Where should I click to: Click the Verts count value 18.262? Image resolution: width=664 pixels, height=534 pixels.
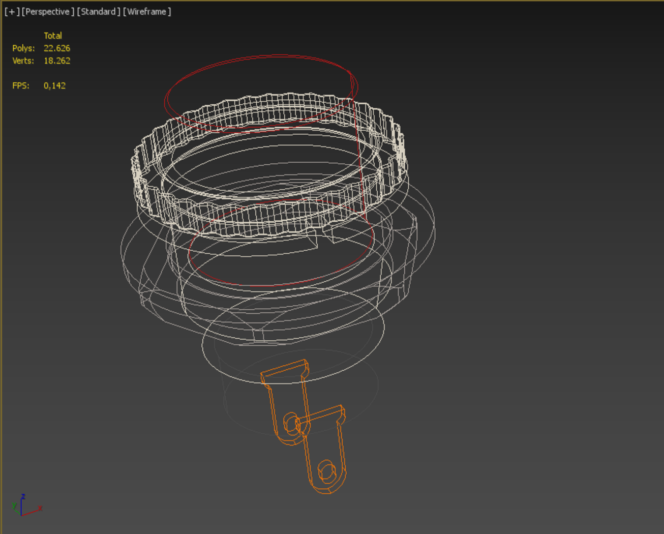[57, 61]
